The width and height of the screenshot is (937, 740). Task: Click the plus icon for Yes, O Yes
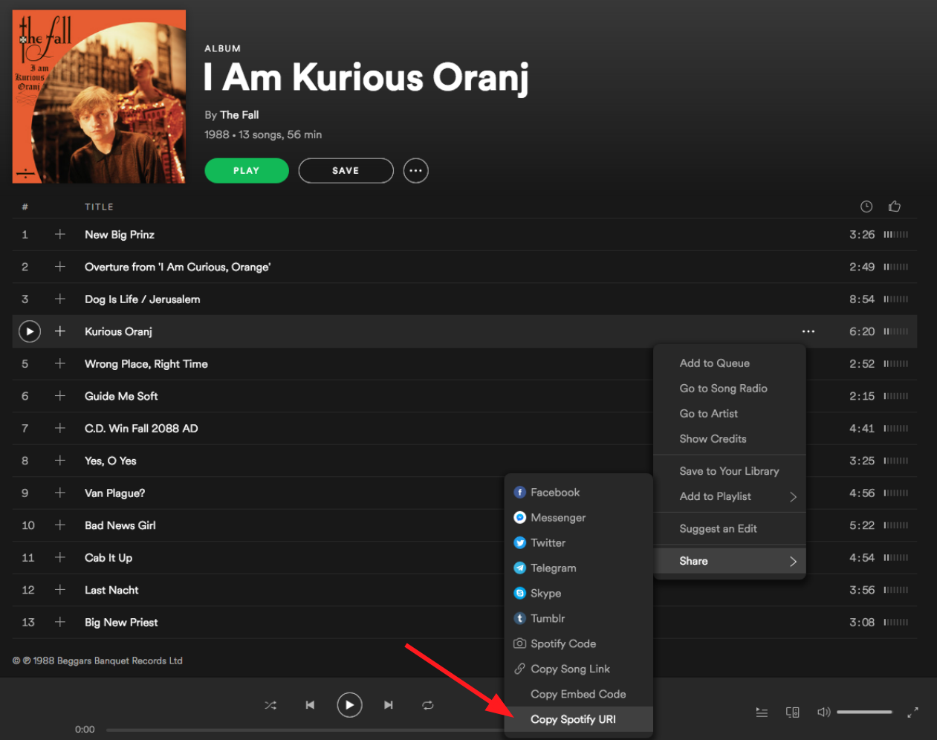click(60, 461)
